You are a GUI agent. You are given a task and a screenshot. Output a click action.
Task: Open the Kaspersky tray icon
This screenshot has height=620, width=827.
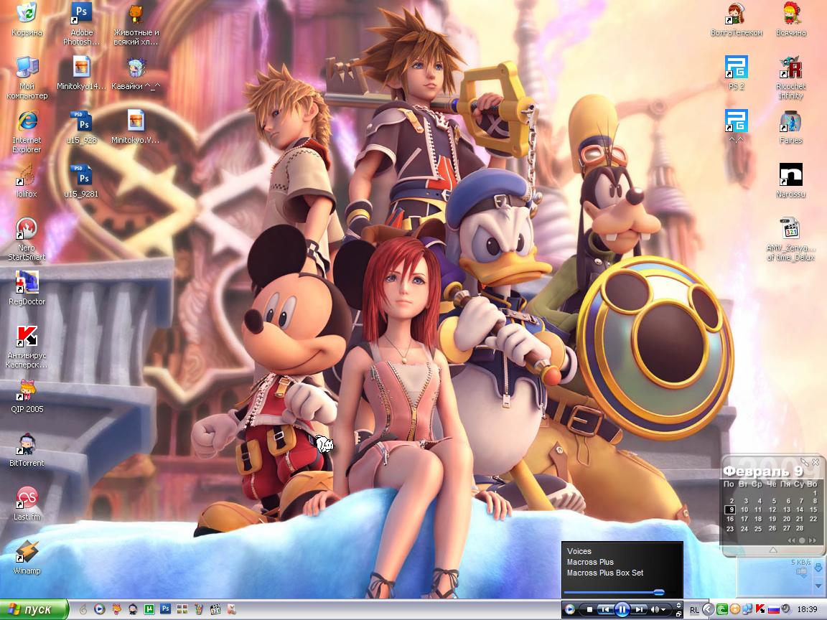tap(760, 609)
